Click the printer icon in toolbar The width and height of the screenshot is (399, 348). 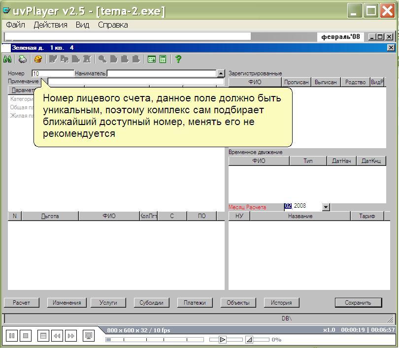22,59
